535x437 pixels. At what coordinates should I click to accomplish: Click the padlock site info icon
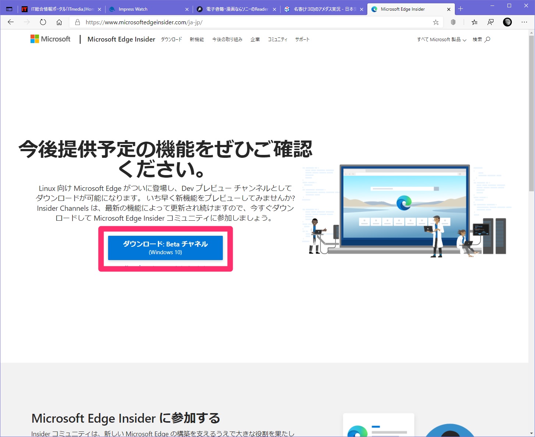[x=77, y=22]
